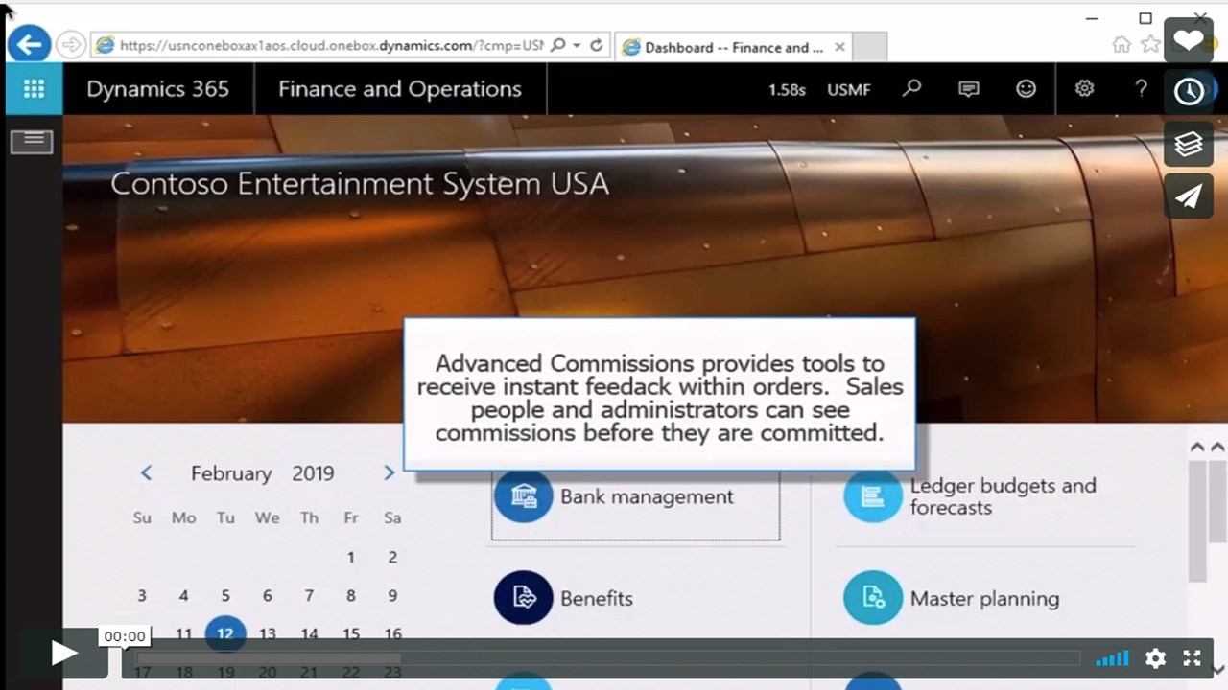The width and height of the screenshot is (1228, 690).
Task: Click the workspace vertical scrollbar thumb
Action: (1197, 520)
